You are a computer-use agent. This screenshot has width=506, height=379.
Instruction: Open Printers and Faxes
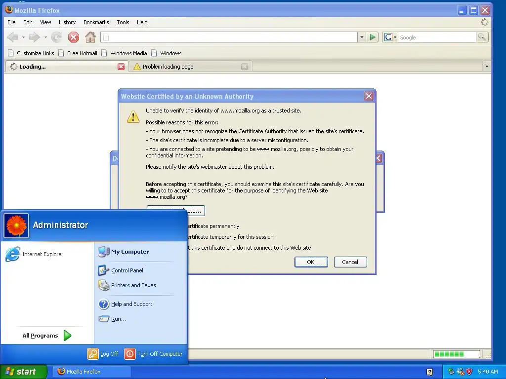(127, 285)
